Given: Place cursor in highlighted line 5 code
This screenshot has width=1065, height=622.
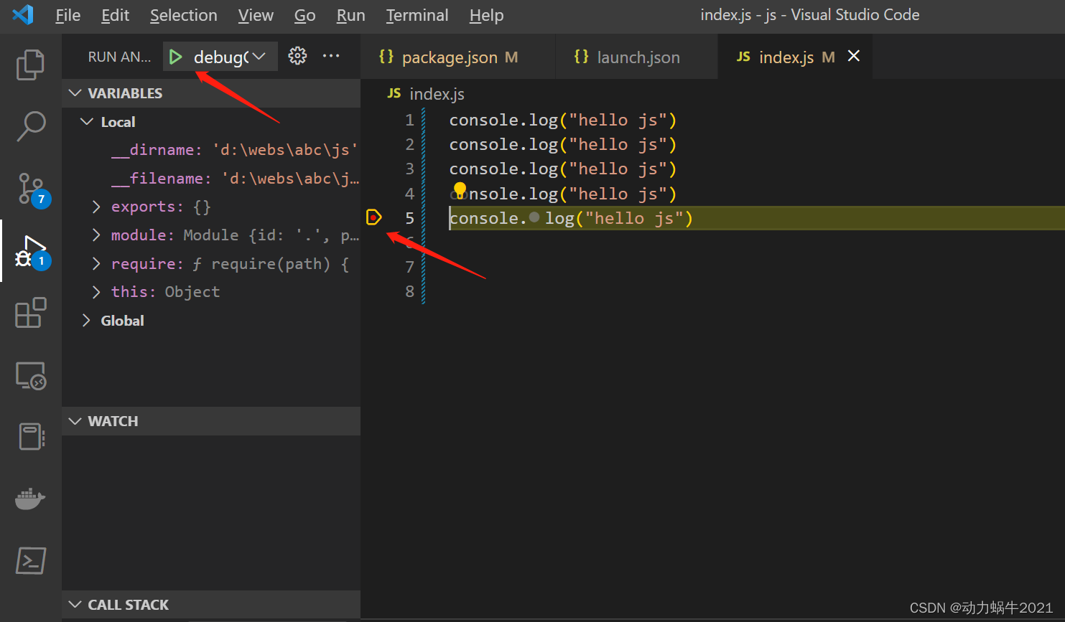Looking at the screenshot, I should click(571, 217).
